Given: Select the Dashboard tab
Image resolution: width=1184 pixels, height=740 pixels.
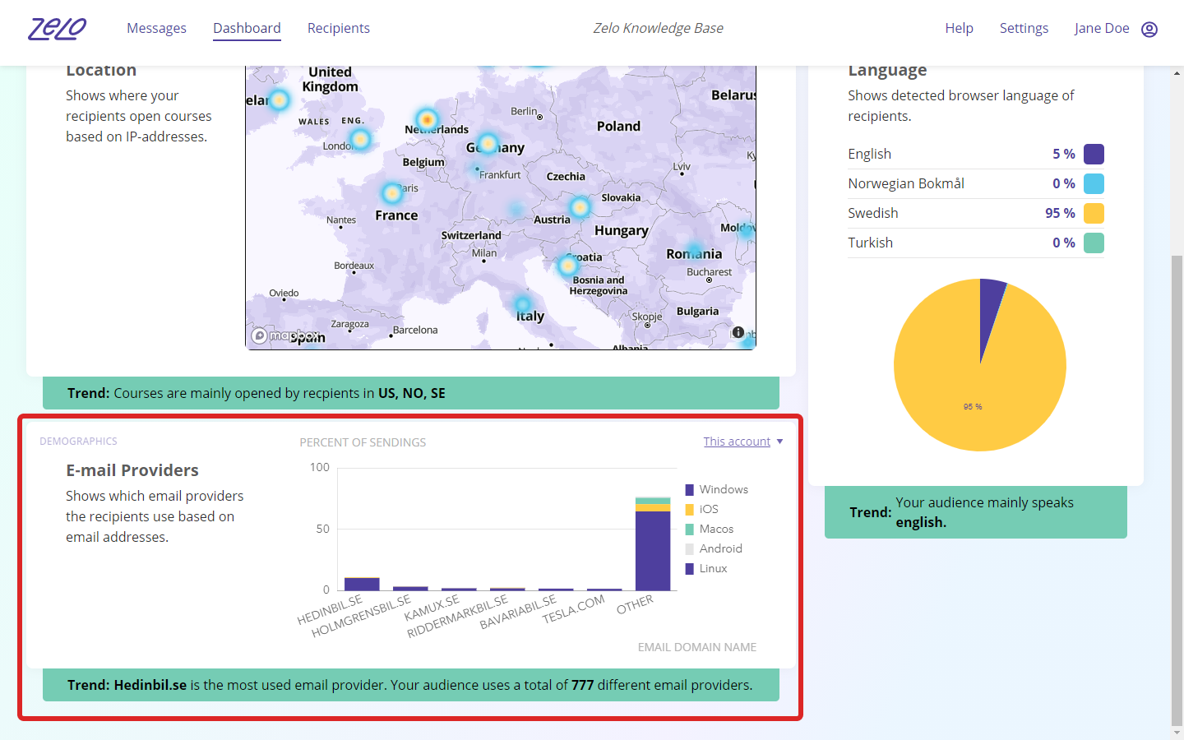Looking at the screenshot, I should tap(247, 28).
